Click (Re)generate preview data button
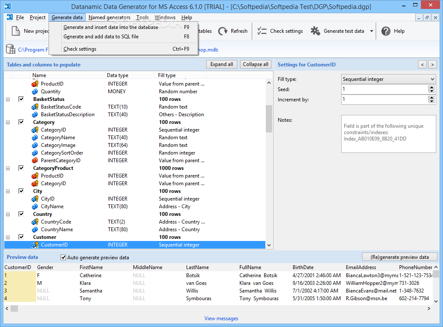The image size is (443, 327). coord(400,257)
